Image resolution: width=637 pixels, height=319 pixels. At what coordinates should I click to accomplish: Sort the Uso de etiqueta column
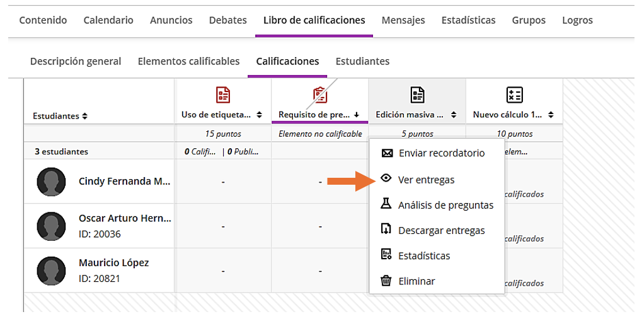point(260,115)
